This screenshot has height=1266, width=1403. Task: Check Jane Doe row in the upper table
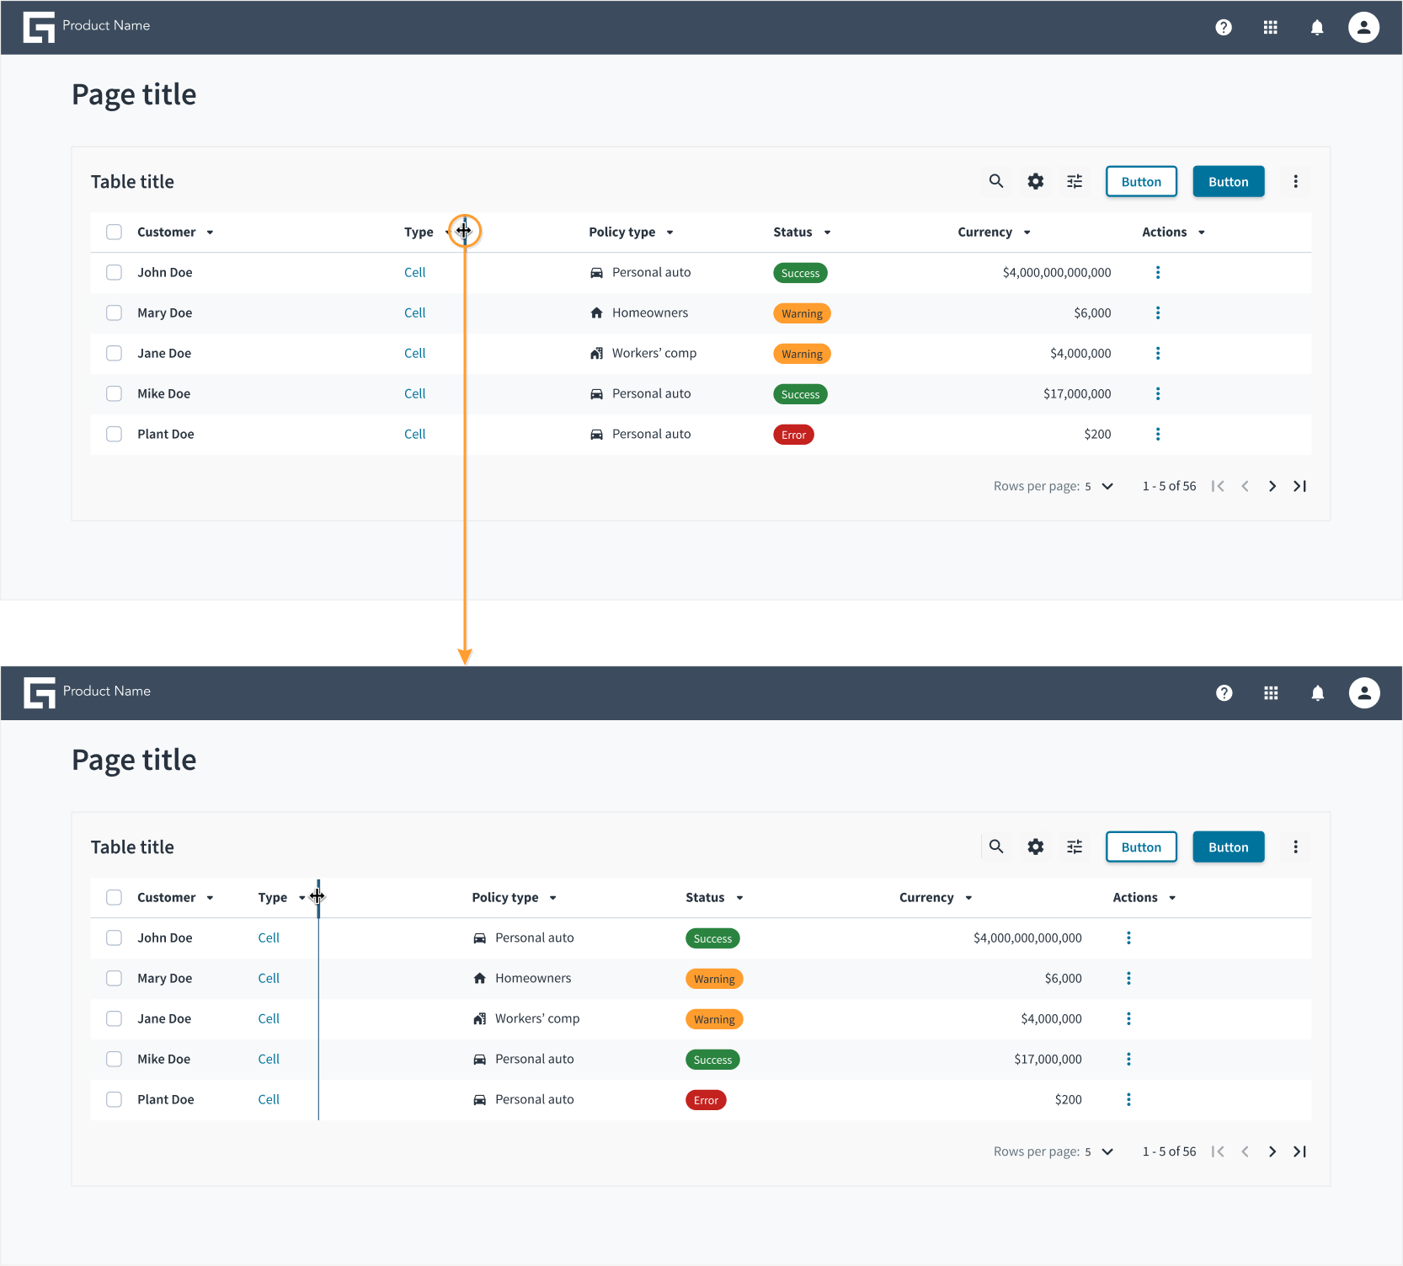click(x=114, y=353)
